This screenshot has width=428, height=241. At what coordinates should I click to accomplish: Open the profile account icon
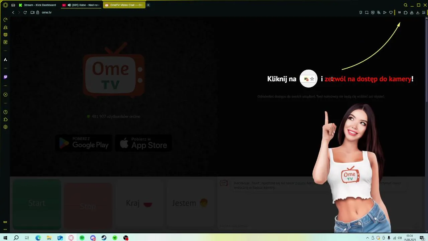[x=412, y=12]
